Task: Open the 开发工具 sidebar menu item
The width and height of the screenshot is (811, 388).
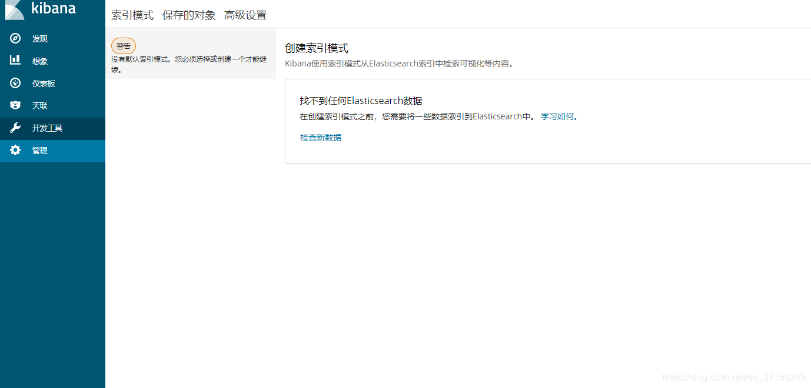Action: tap(52, 128)
